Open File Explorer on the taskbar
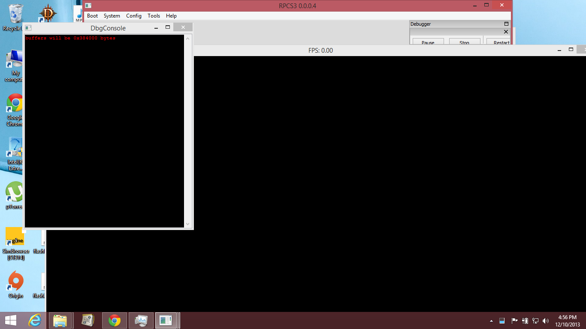Screen dimensions: 586x329 click(x=60, y=320)
